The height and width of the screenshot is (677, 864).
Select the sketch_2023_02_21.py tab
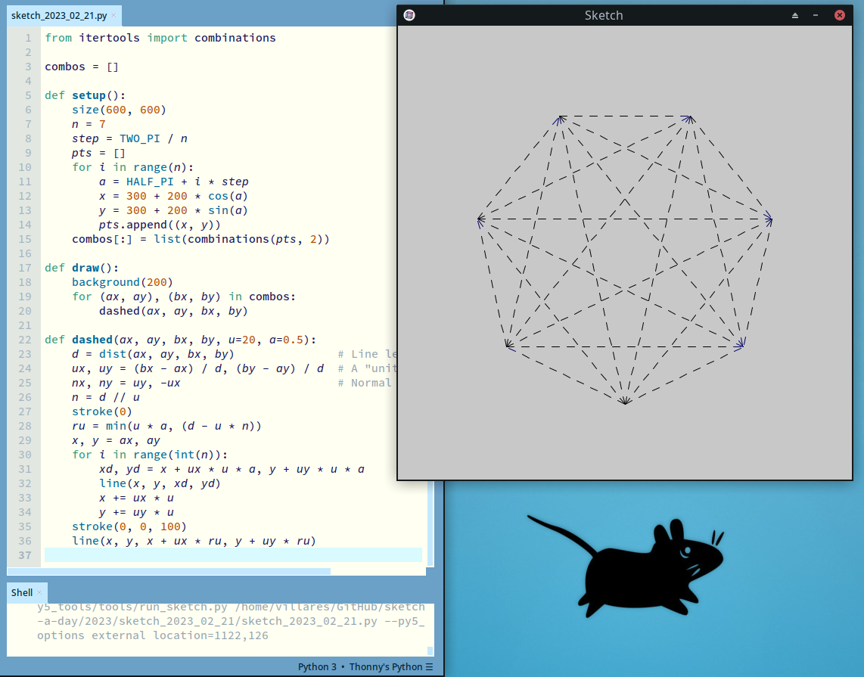click(59, 15)
